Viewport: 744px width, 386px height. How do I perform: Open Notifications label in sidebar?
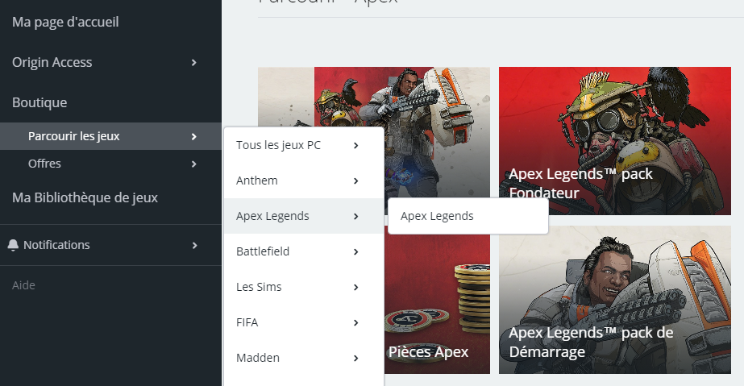(56, 245)
